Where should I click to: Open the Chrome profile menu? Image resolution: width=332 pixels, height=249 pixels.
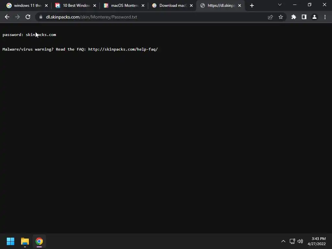click(314, 17)
